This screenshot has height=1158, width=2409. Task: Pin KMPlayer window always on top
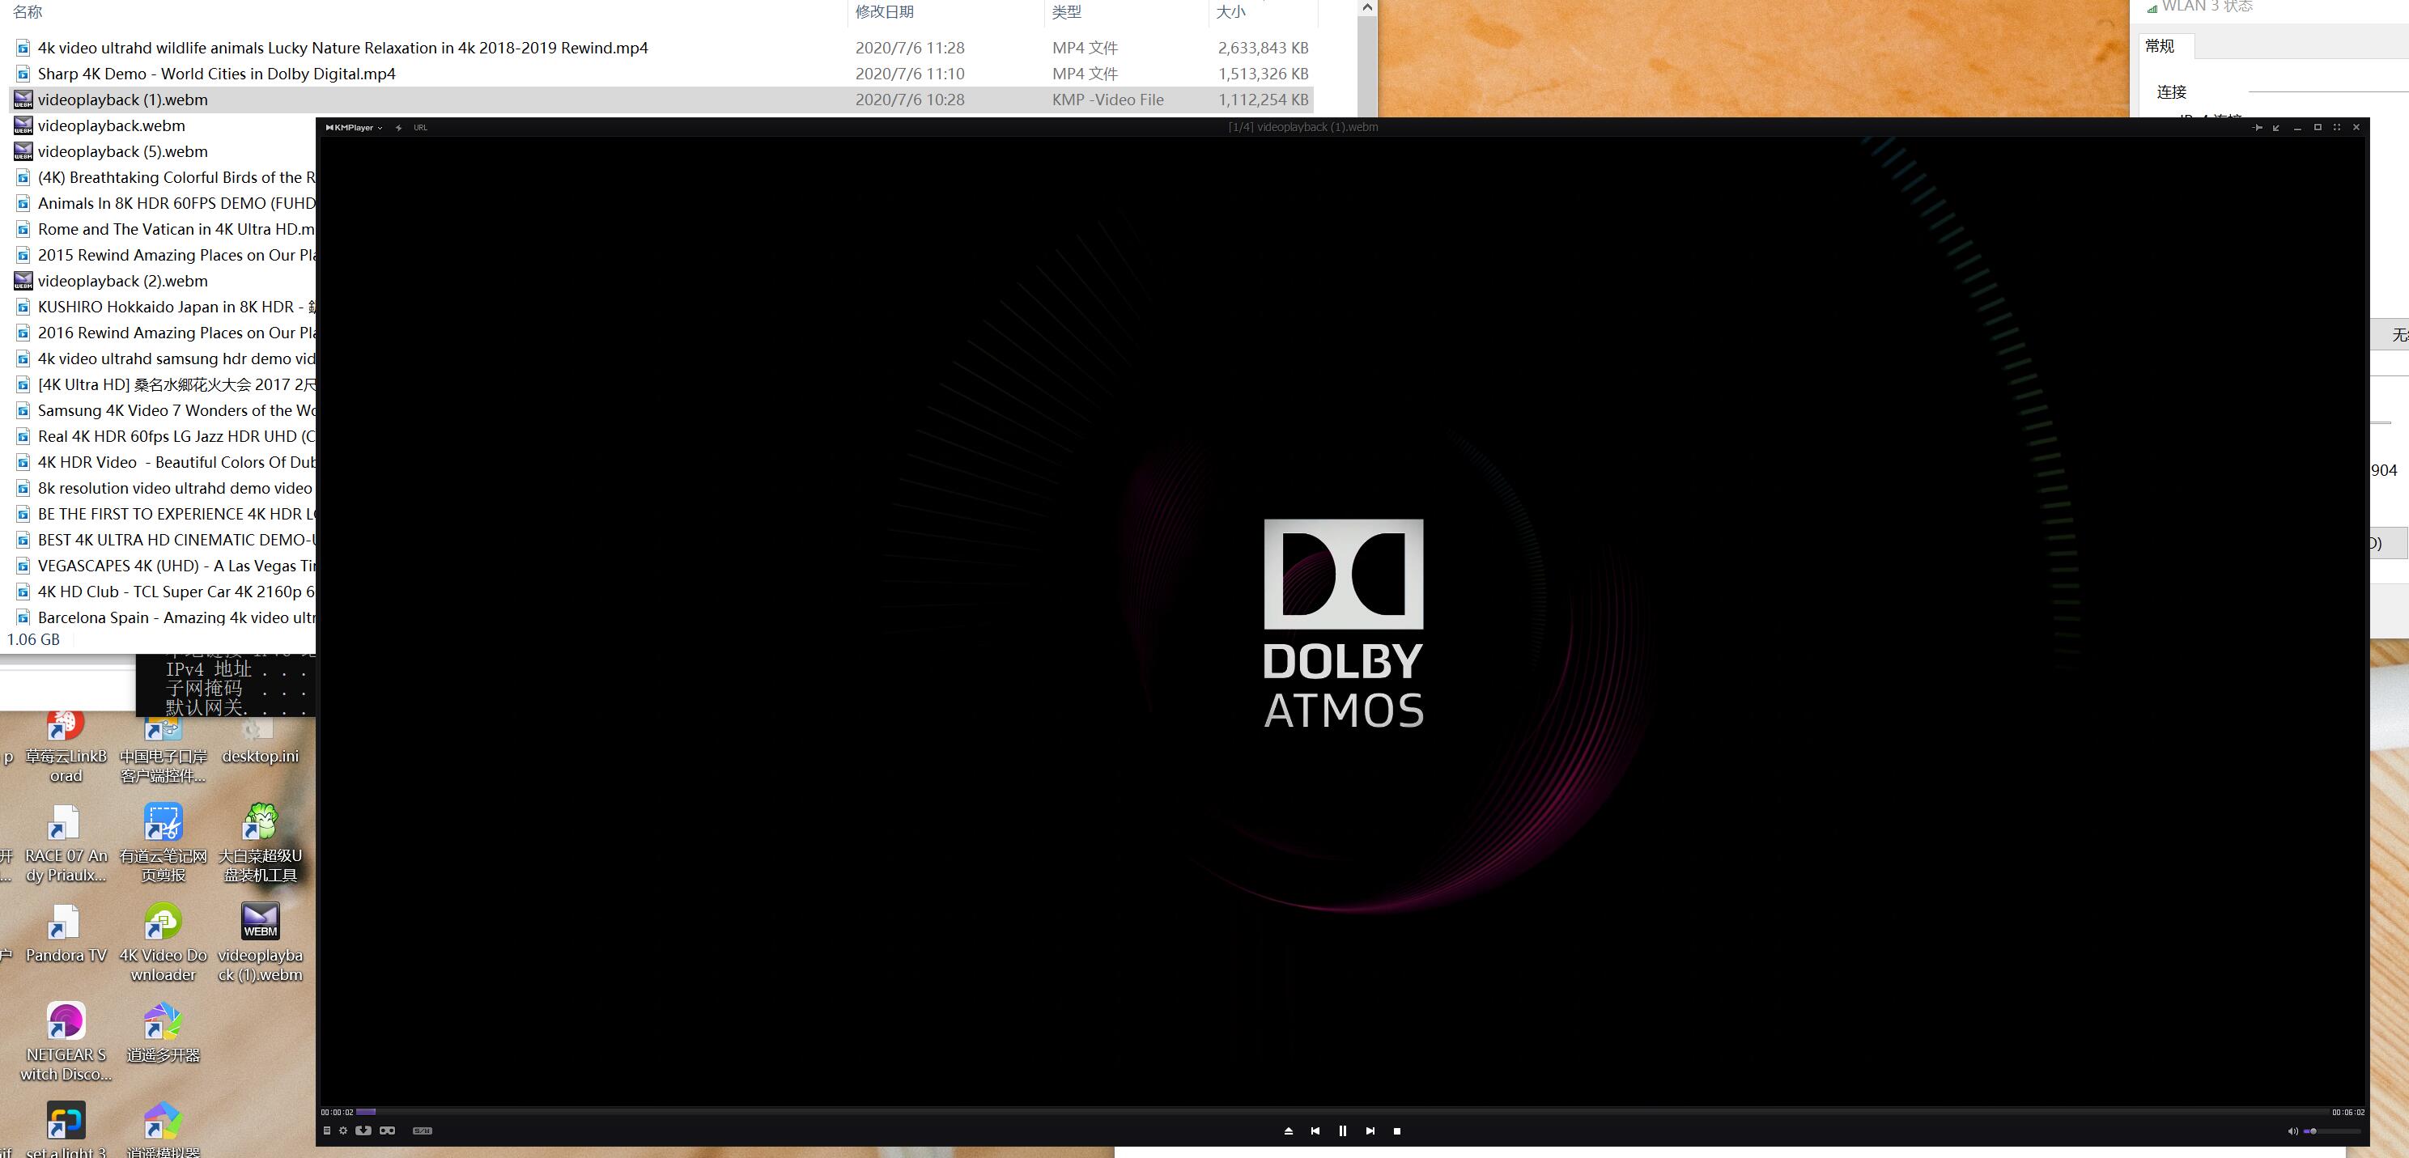pos(2257,128)
